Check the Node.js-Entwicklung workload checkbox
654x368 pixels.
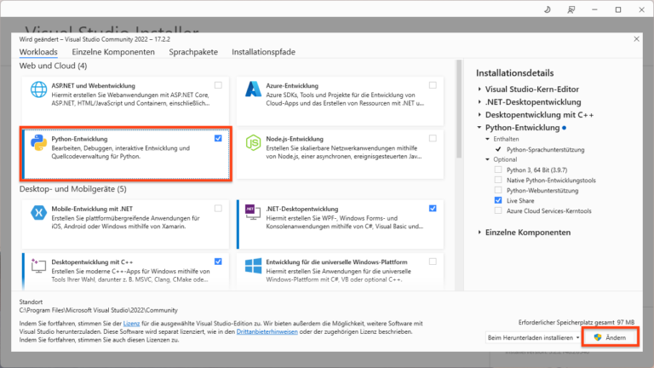(433, 138)
